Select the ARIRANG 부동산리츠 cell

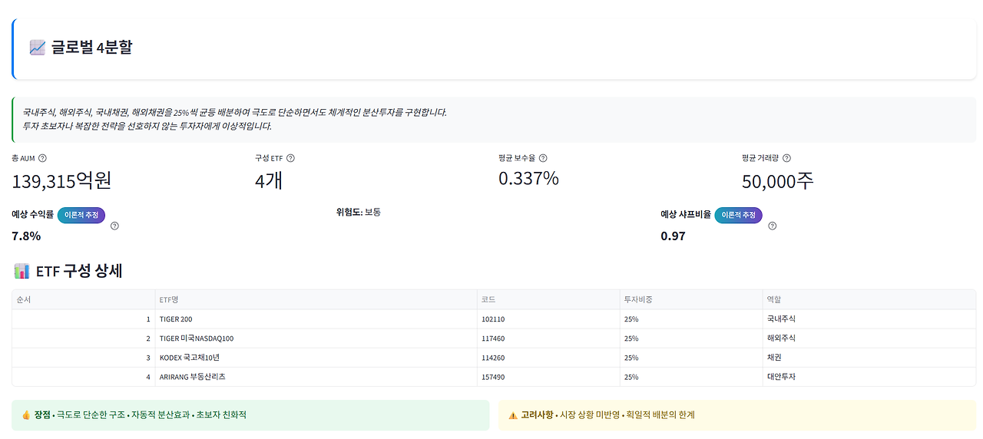pos(316,377)
